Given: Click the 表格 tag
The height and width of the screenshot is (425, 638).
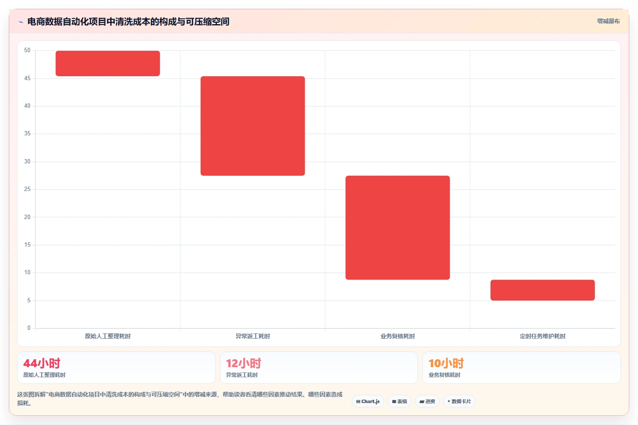Looking at the screenshot, I should coord(400,401).
